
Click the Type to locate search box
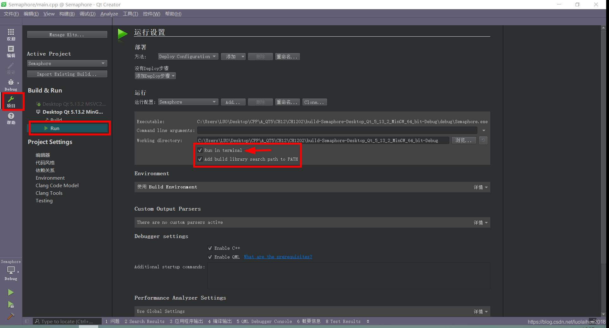(67, 321)
